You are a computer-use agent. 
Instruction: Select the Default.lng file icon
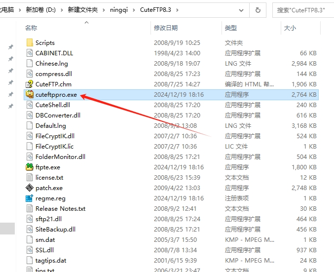[x=30, y=125]
